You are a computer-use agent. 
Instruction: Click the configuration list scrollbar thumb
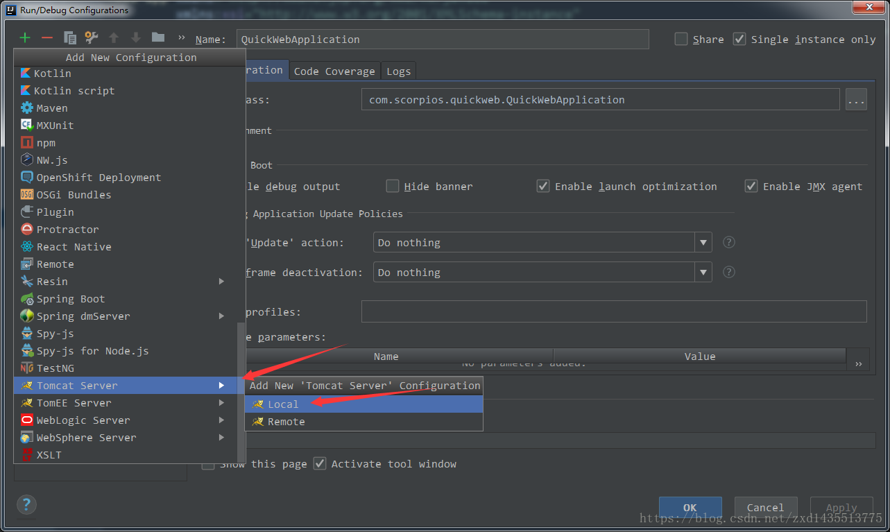click(x=241, y=393)
